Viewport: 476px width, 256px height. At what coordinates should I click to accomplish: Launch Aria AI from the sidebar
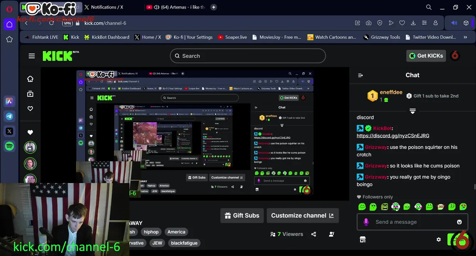10,101
